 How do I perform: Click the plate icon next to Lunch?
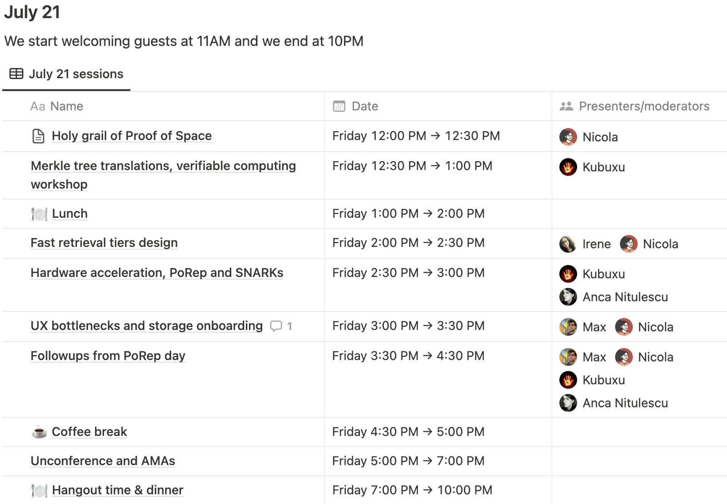click(39, 214)
